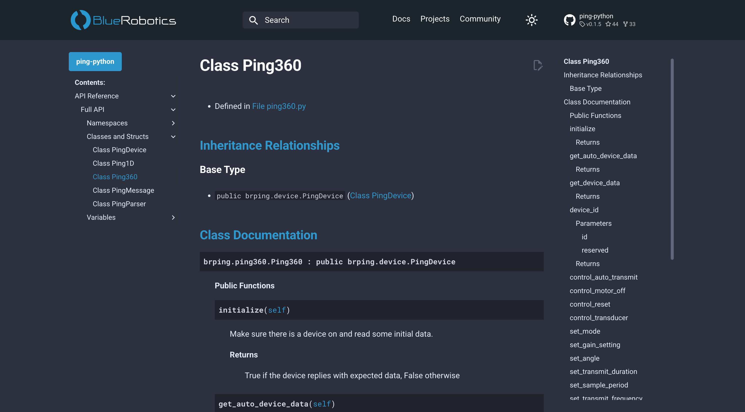The height and width of the screenshot is (412, 745).
Task: Open Class Ping1D in sidebar
Action: pyautogui.click(x=113, y=163)
